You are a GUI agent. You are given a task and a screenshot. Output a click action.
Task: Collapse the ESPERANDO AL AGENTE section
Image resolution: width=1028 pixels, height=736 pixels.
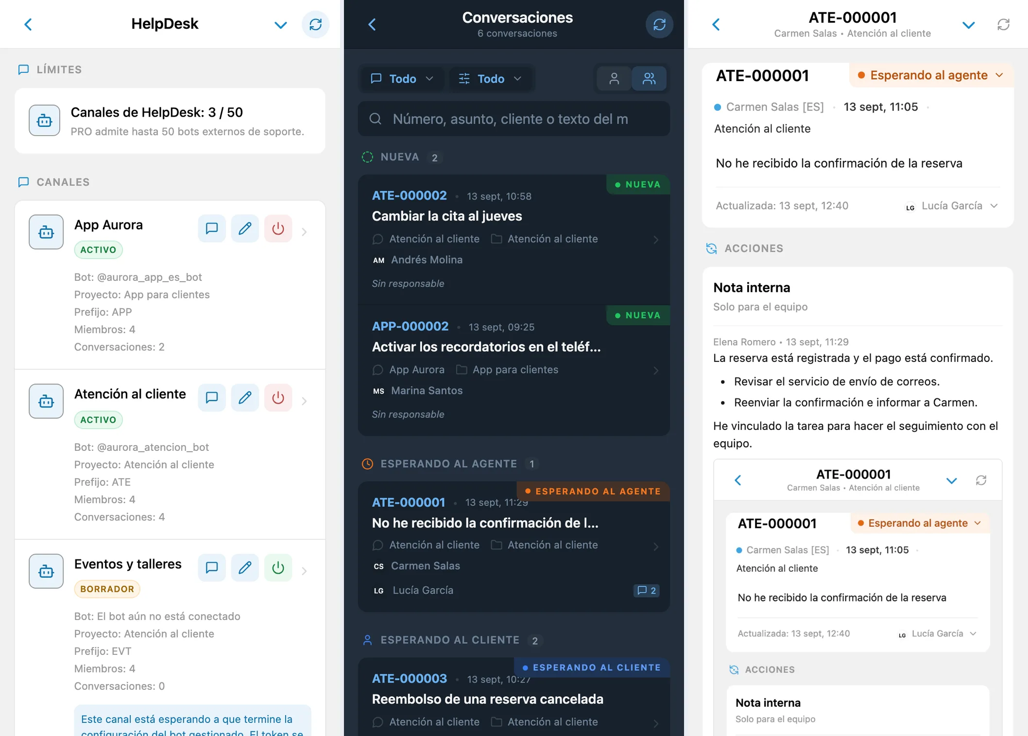450,464
